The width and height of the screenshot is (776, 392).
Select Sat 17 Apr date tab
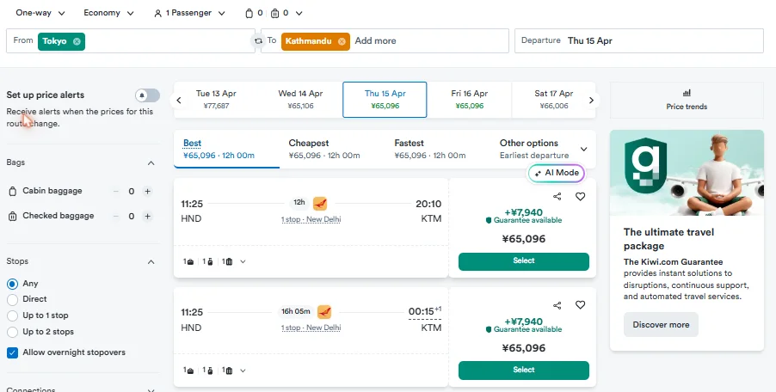tap(554, 100)
